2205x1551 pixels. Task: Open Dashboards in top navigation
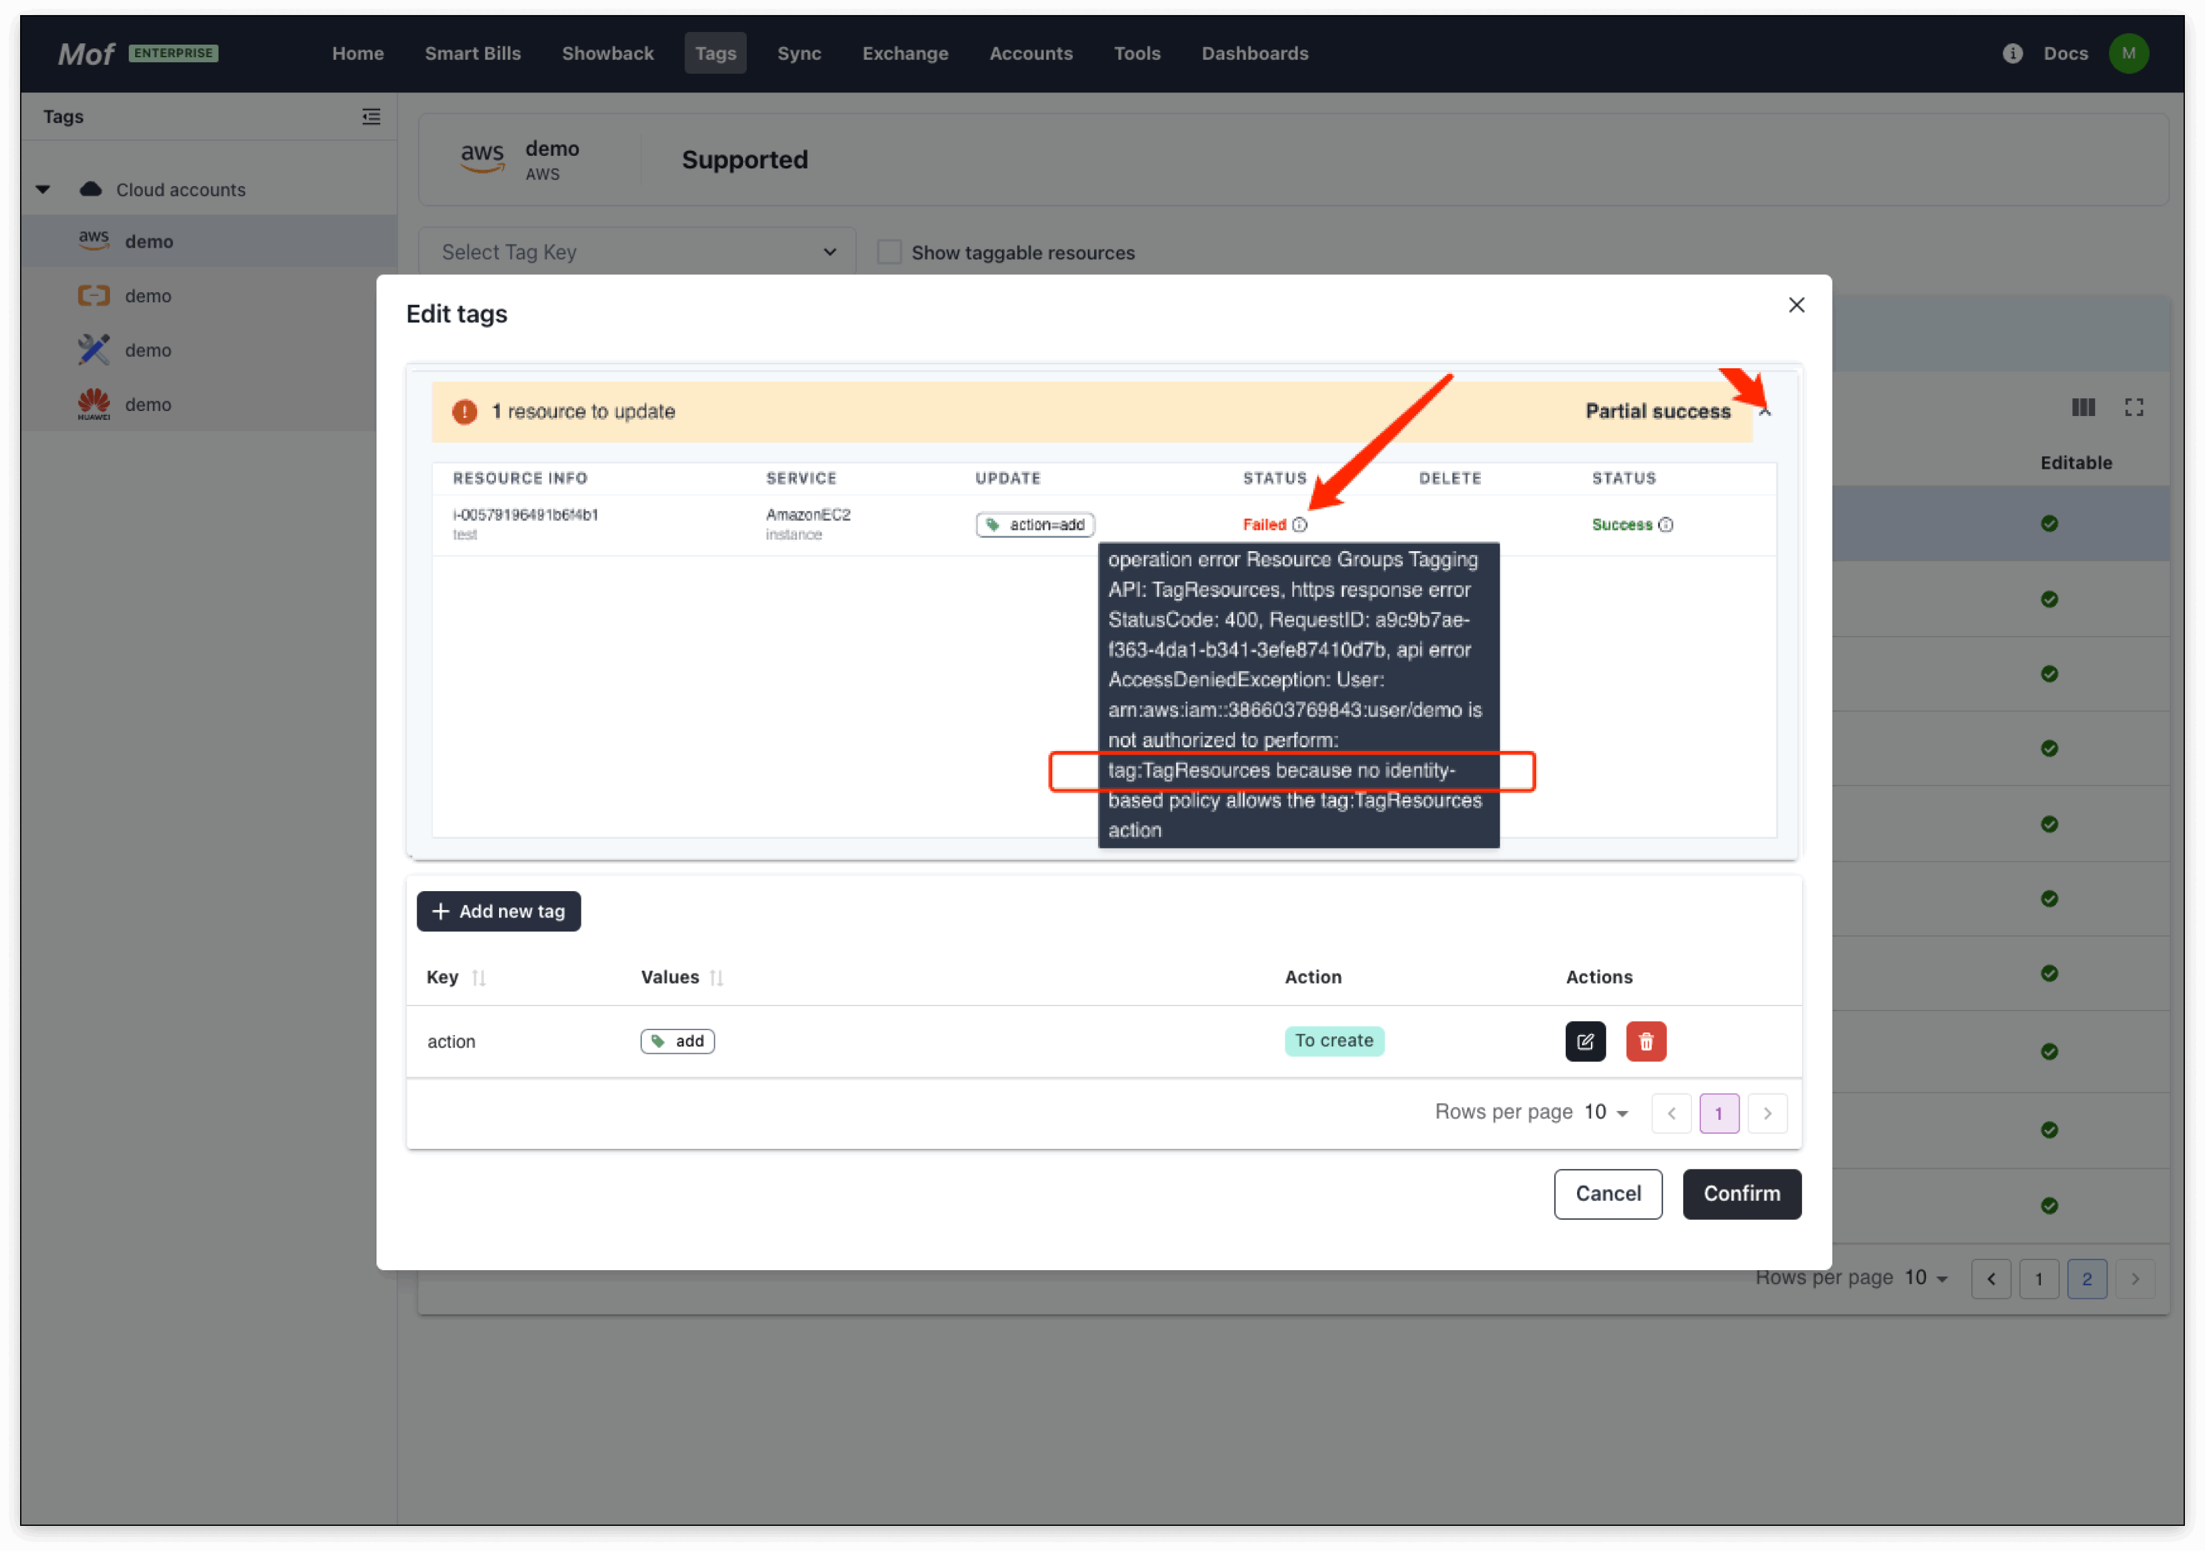click(x=1254, y=54)
